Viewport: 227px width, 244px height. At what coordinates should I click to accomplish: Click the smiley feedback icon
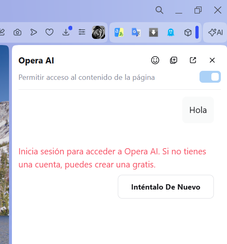tap(155, 60)
